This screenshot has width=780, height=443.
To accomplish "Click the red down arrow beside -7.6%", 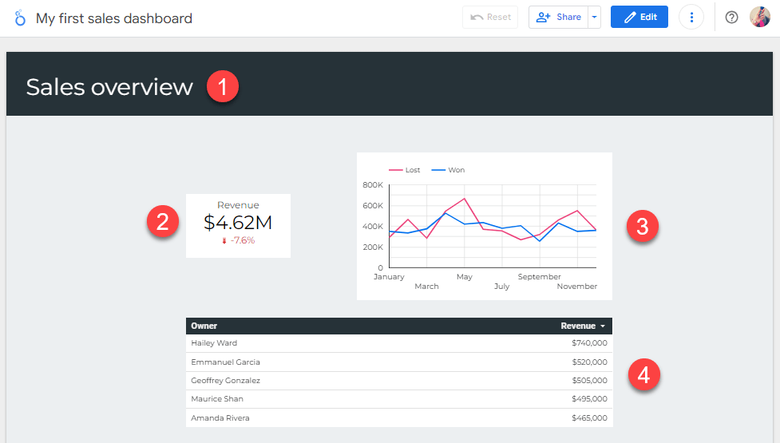I will click(224, 240).
